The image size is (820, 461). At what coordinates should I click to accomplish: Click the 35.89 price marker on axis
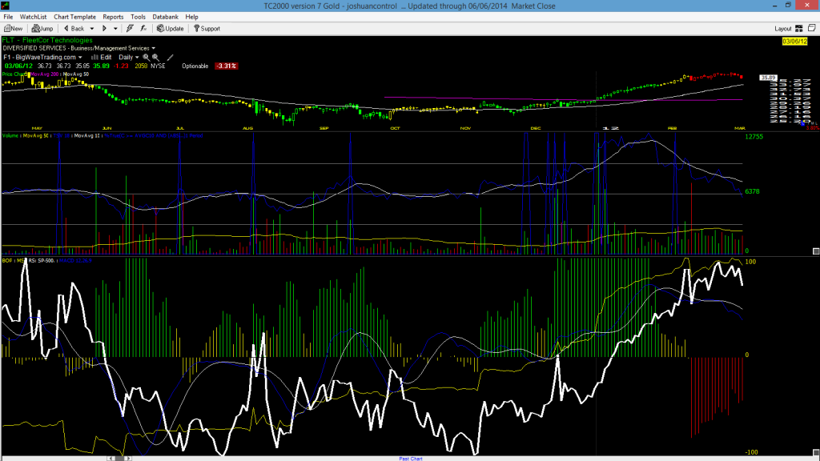pos(768,78)
